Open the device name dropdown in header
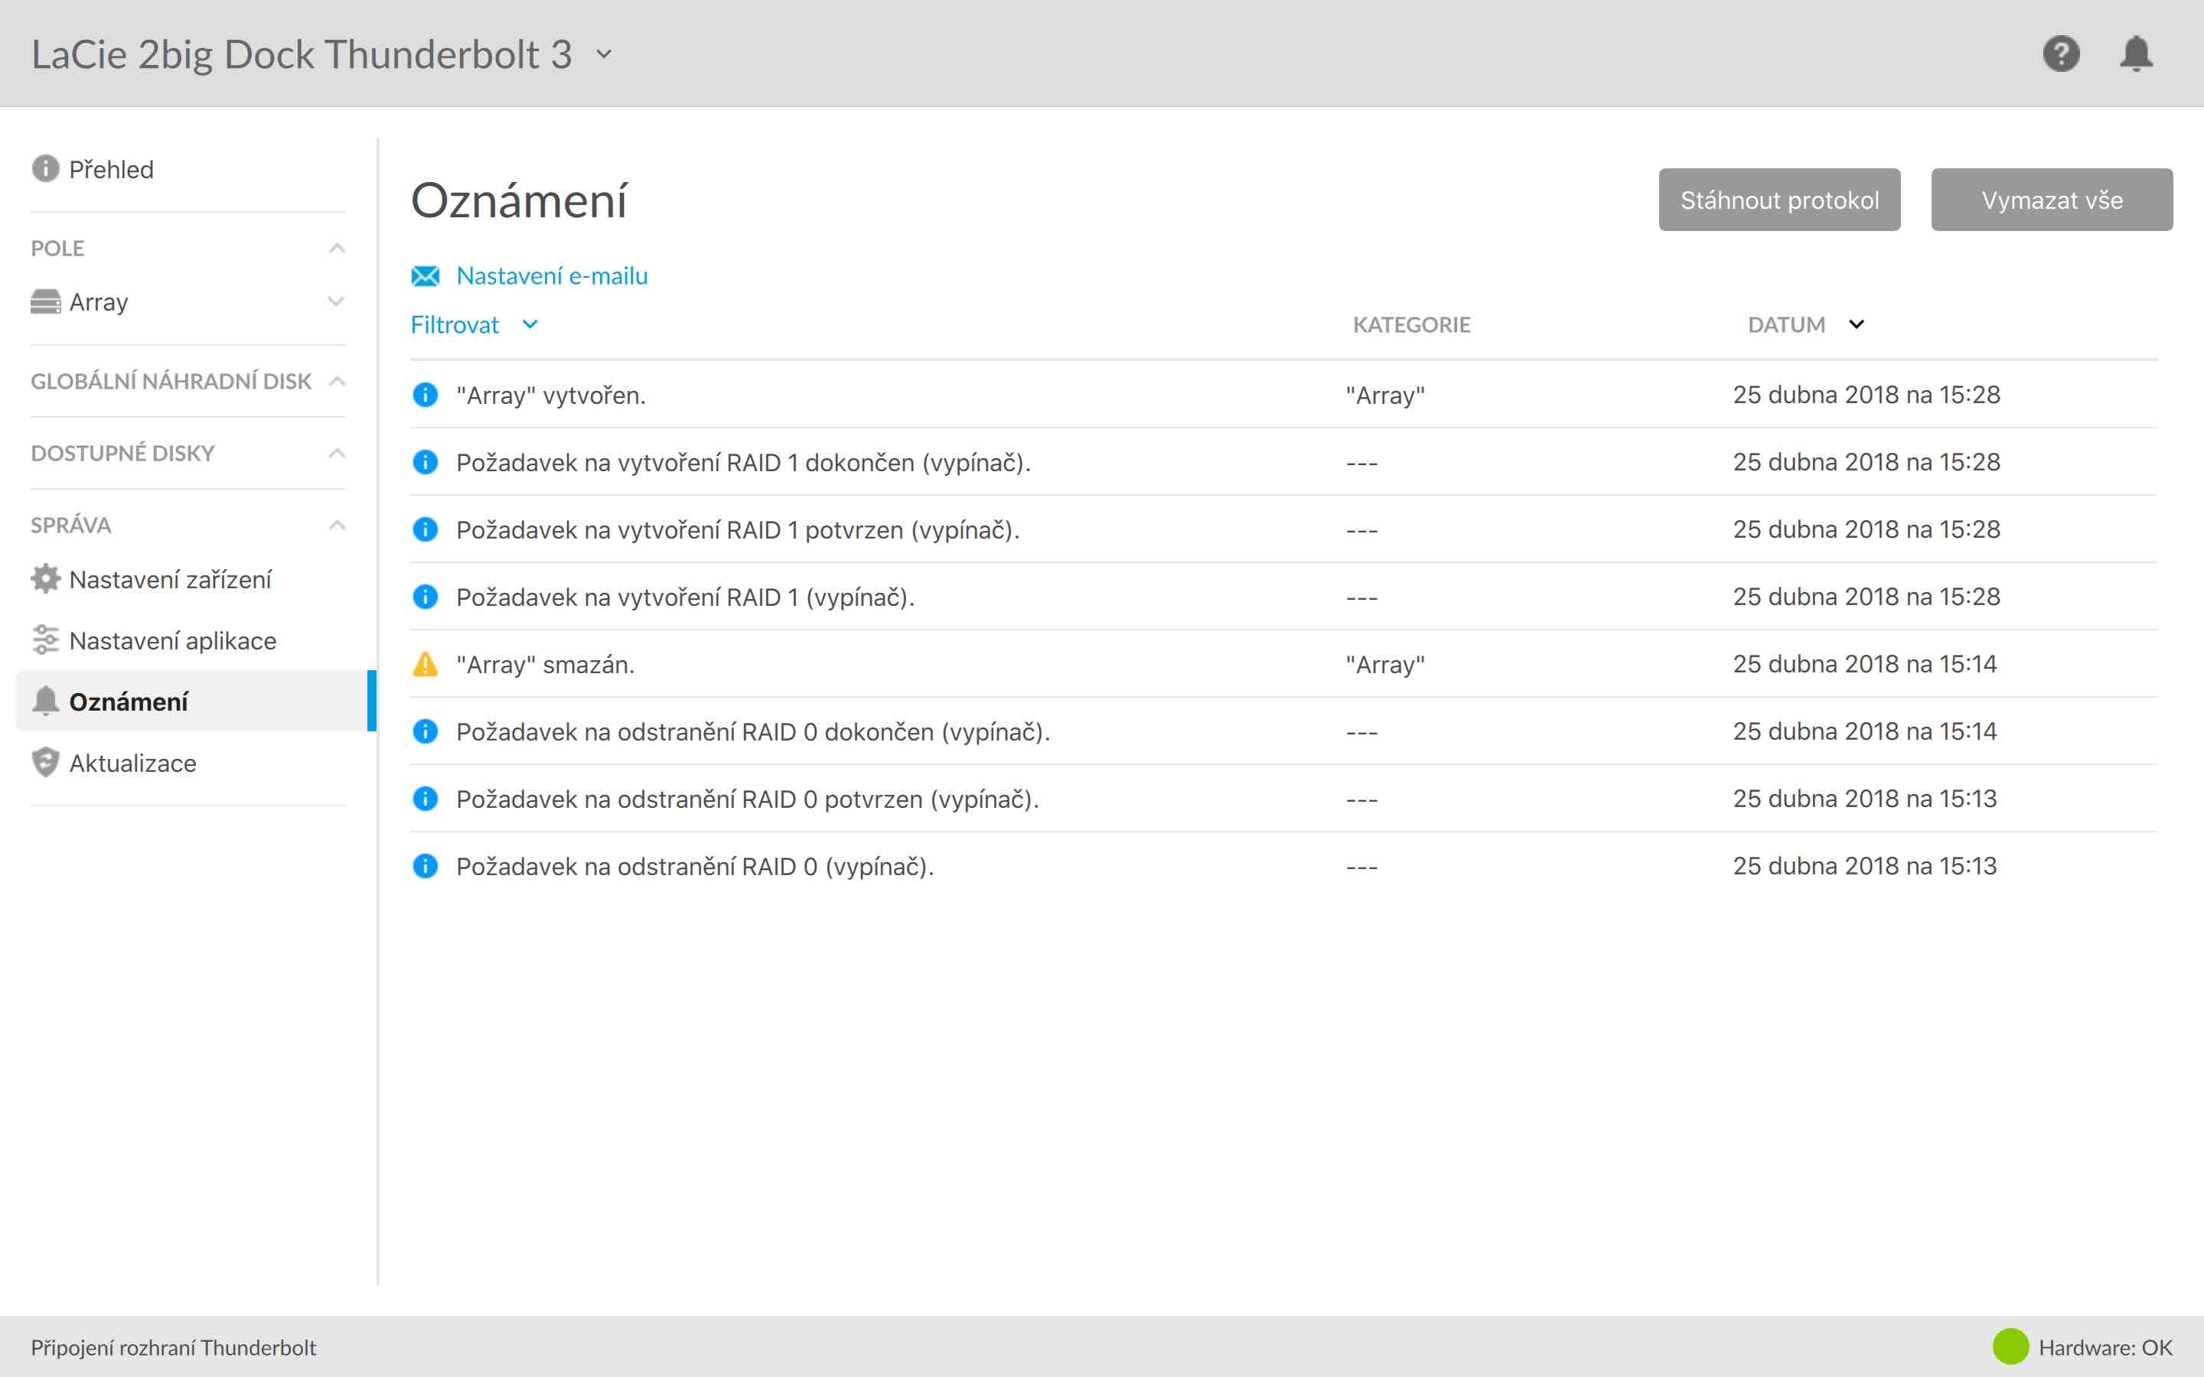This screenshot has width=2204, height=1377. coord(604,54)
